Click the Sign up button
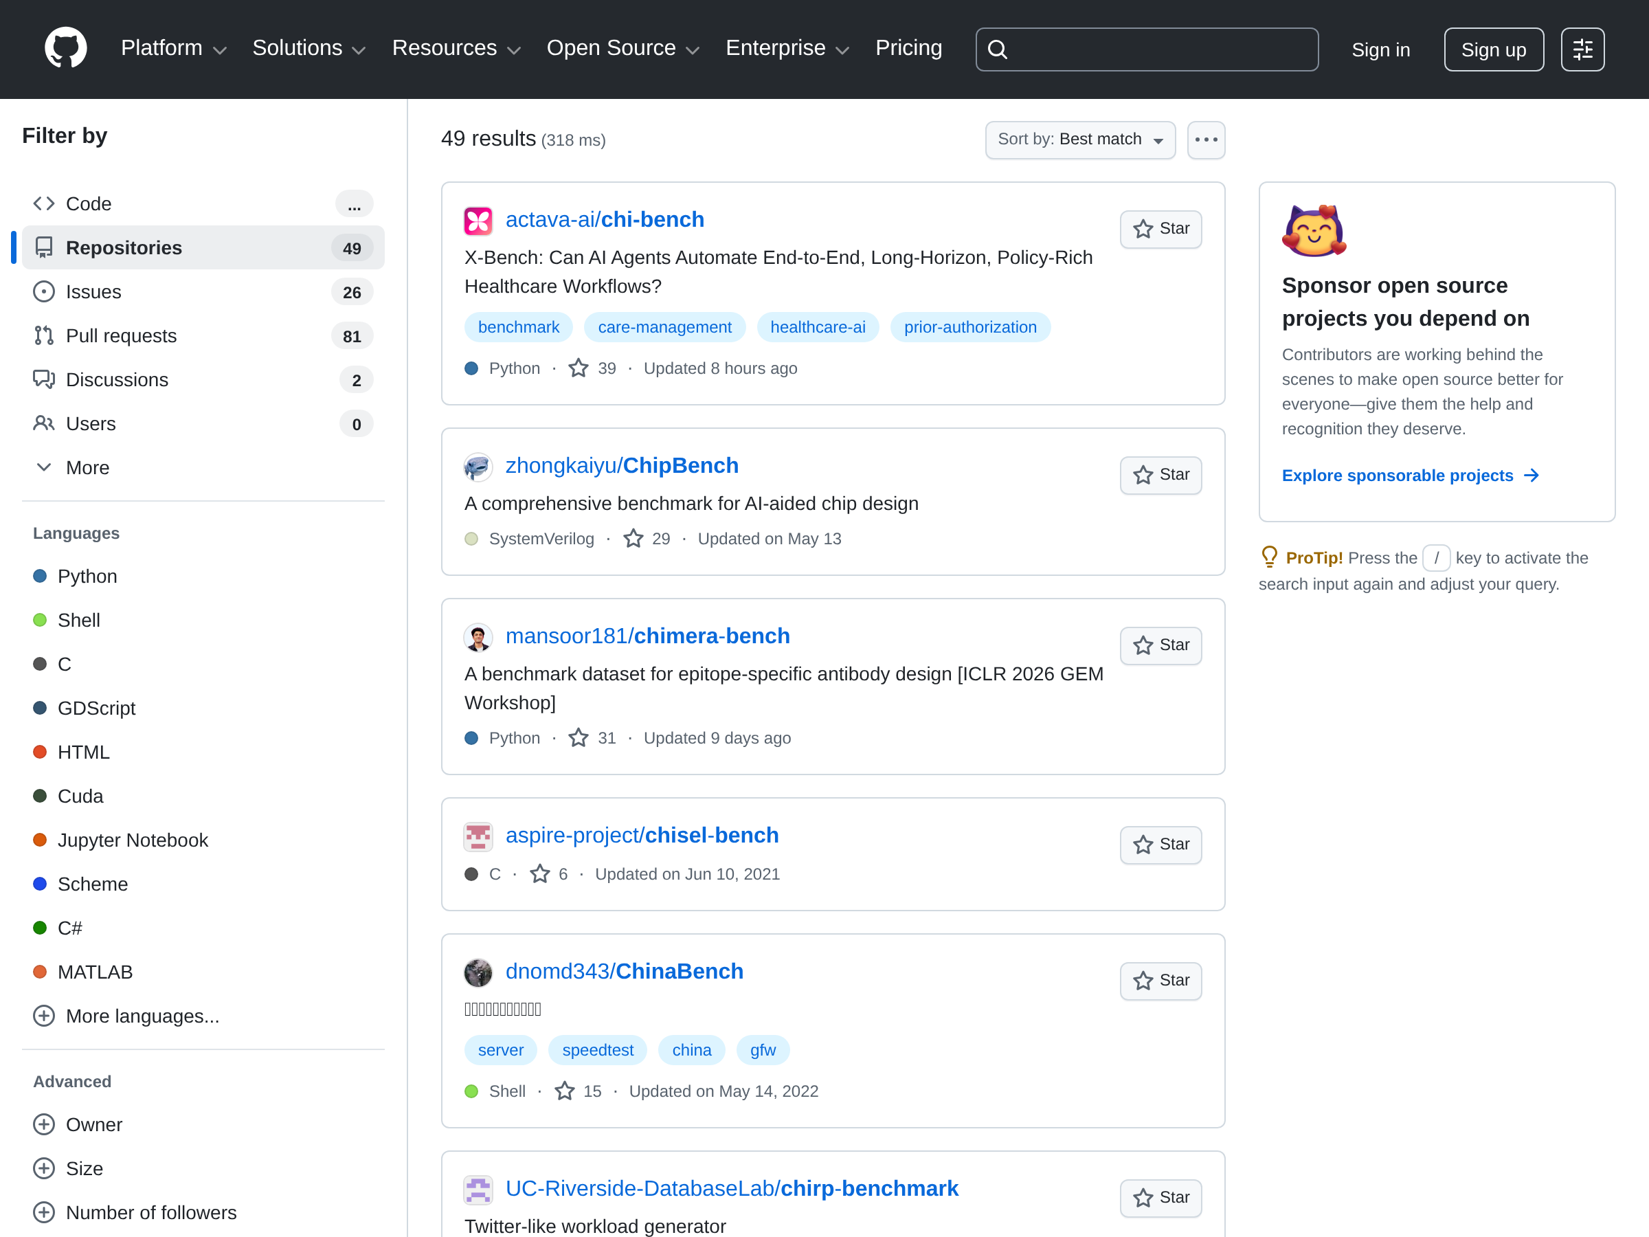The width and height of the screenshot is (1649, 1237). pos(1493,49)
